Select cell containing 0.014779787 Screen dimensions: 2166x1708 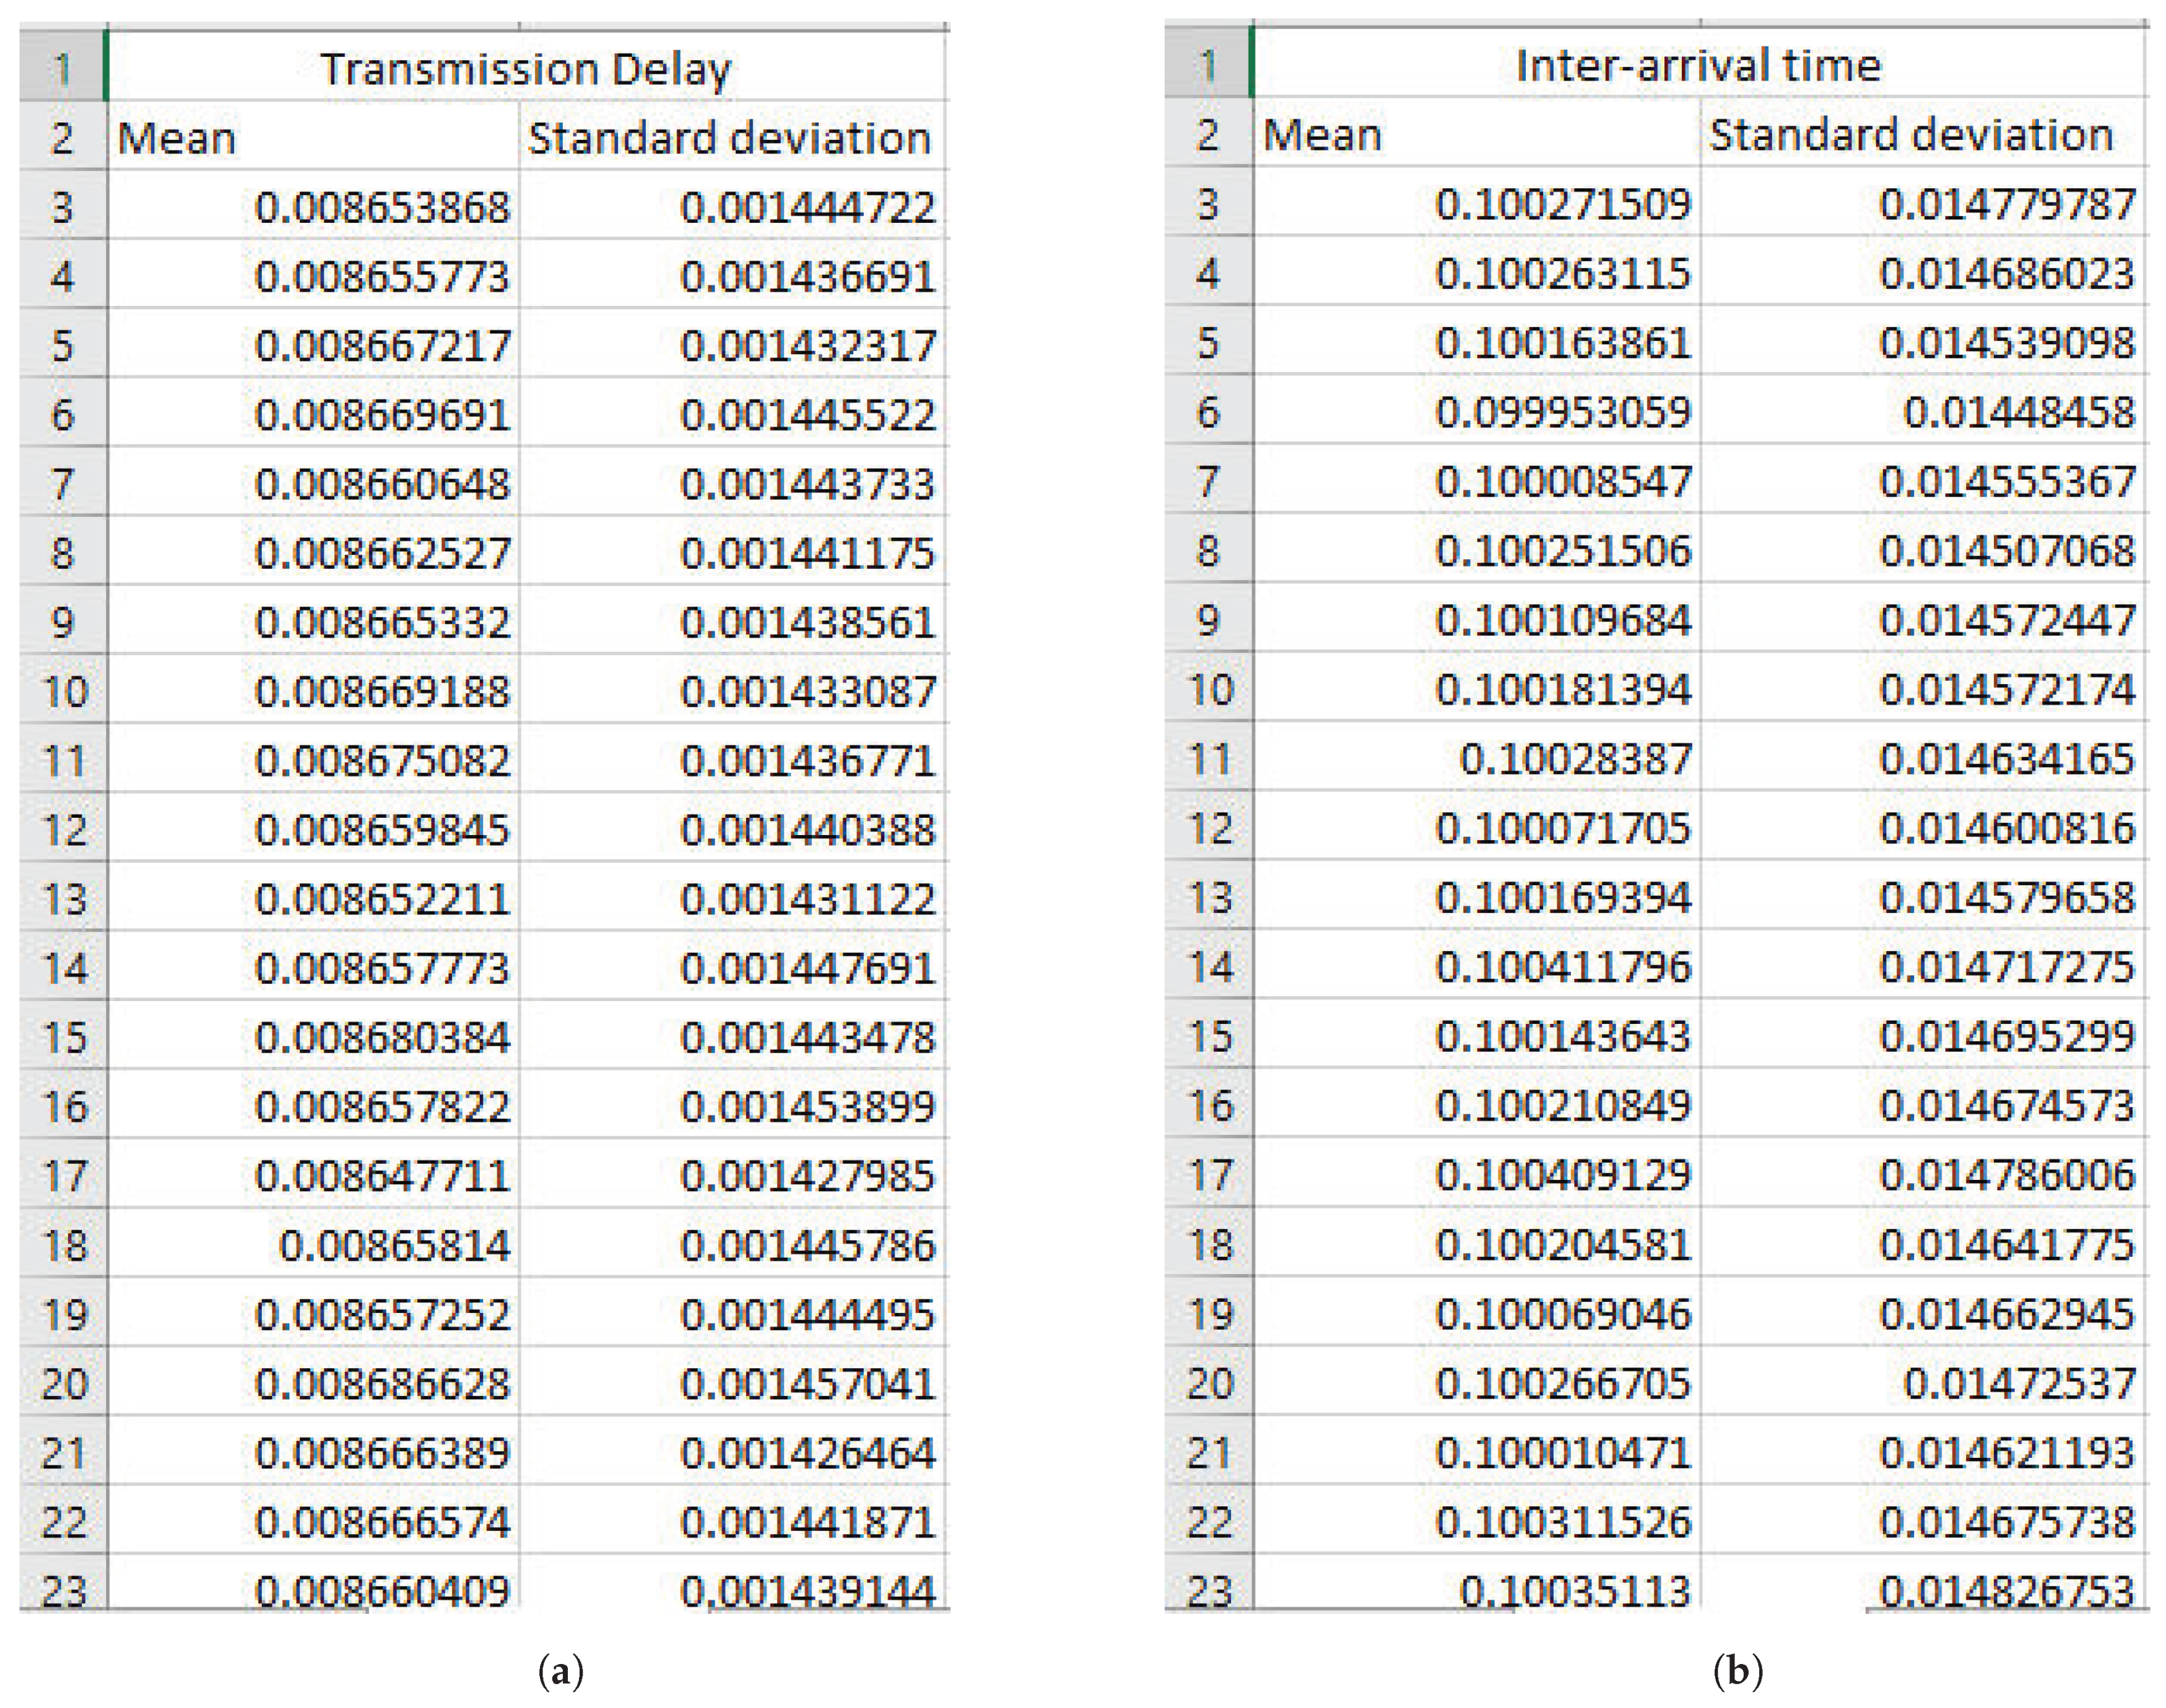tap(2006, 204)
